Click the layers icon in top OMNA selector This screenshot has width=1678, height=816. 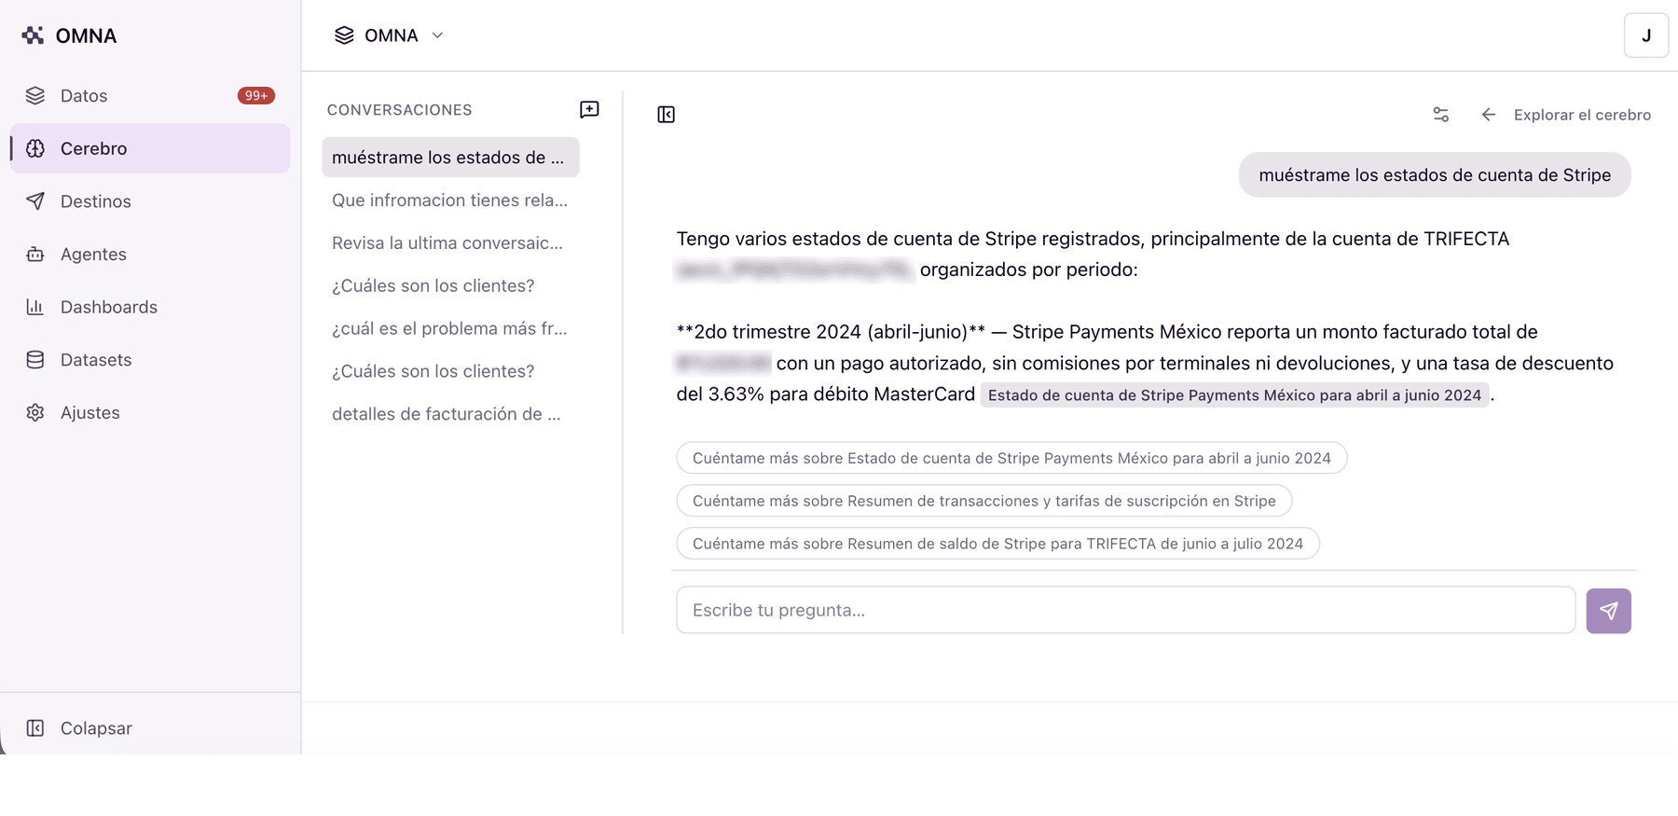[x=344, y=35]
